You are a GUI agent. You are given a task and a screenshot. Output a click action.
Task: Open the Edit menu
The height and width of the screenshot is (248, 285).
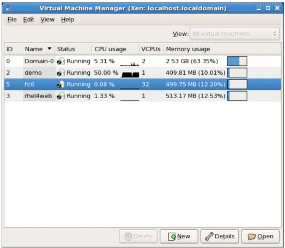tap(28, 20)
